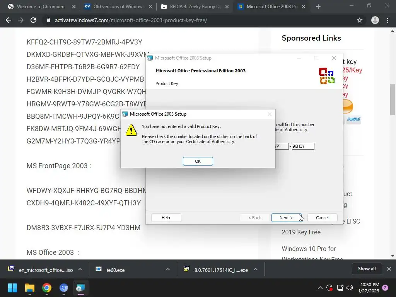Click Show all downloads
Image resolution: width=396 pixels, height=297 pixels.
(367, 269)
